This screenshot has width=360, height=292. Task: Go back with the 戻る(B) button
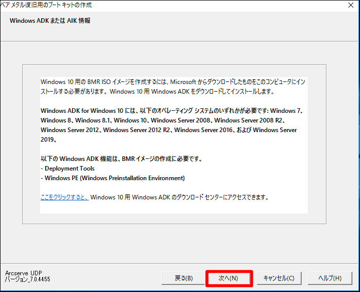point(183,278)
